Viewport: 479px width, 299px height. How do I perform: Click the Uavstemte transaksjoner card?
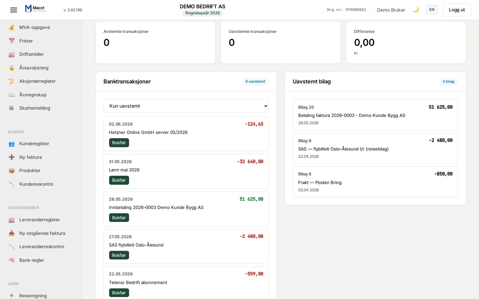tap(281, 43)
